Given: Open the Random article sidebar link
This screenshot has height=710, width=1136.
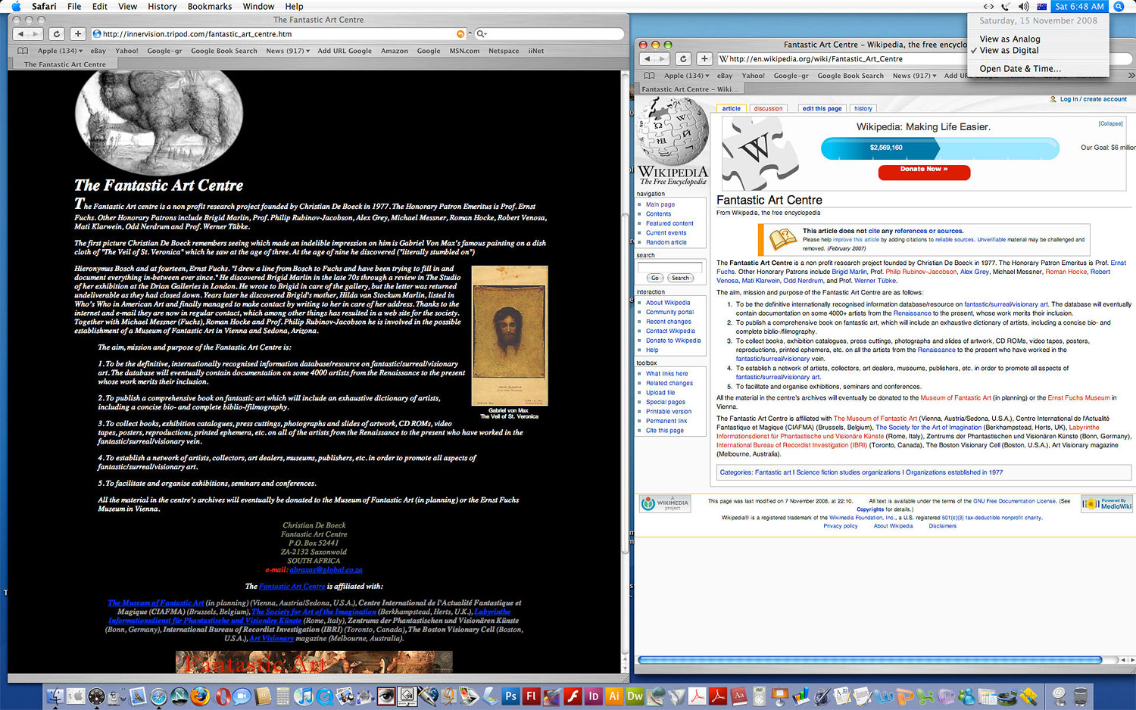Looking at the screenshot, I should click(x=666, y=242).
